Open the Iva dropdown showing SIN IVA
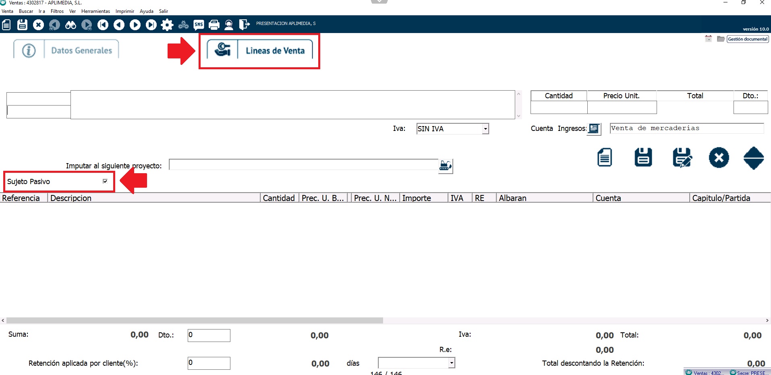Screen dimensions: 771x375 pos(485,129)
